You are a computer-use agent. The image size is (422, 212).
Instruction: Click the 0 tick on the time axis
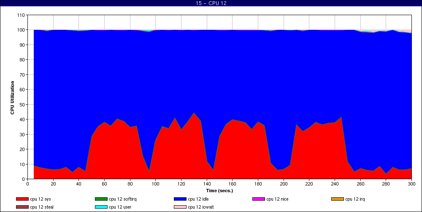click(28, 184)
